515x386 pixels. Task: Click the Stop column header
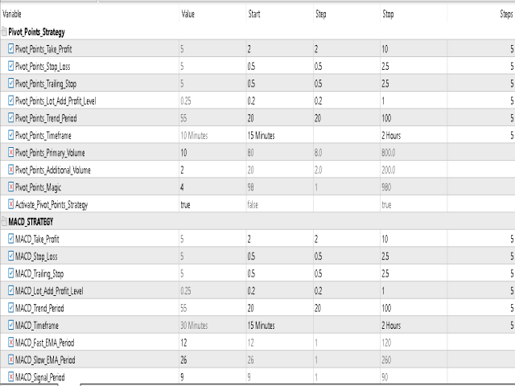pos(388,14)
